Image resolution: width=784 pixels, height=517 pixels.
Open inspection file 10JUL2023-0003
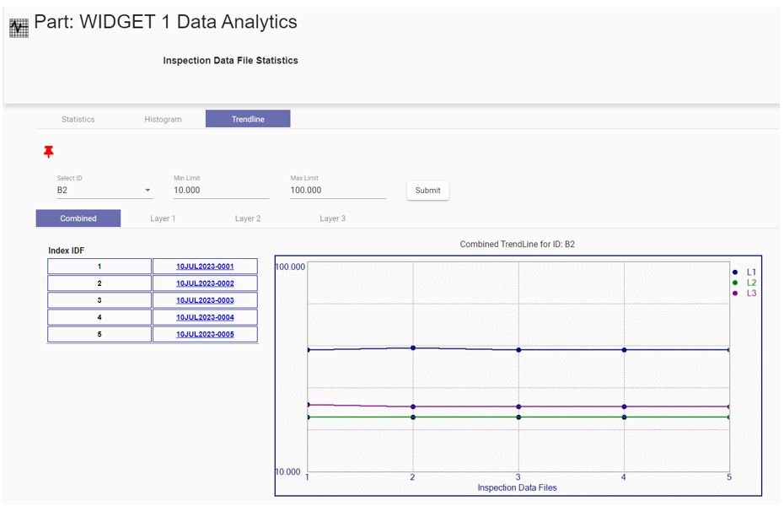[205, 300]
